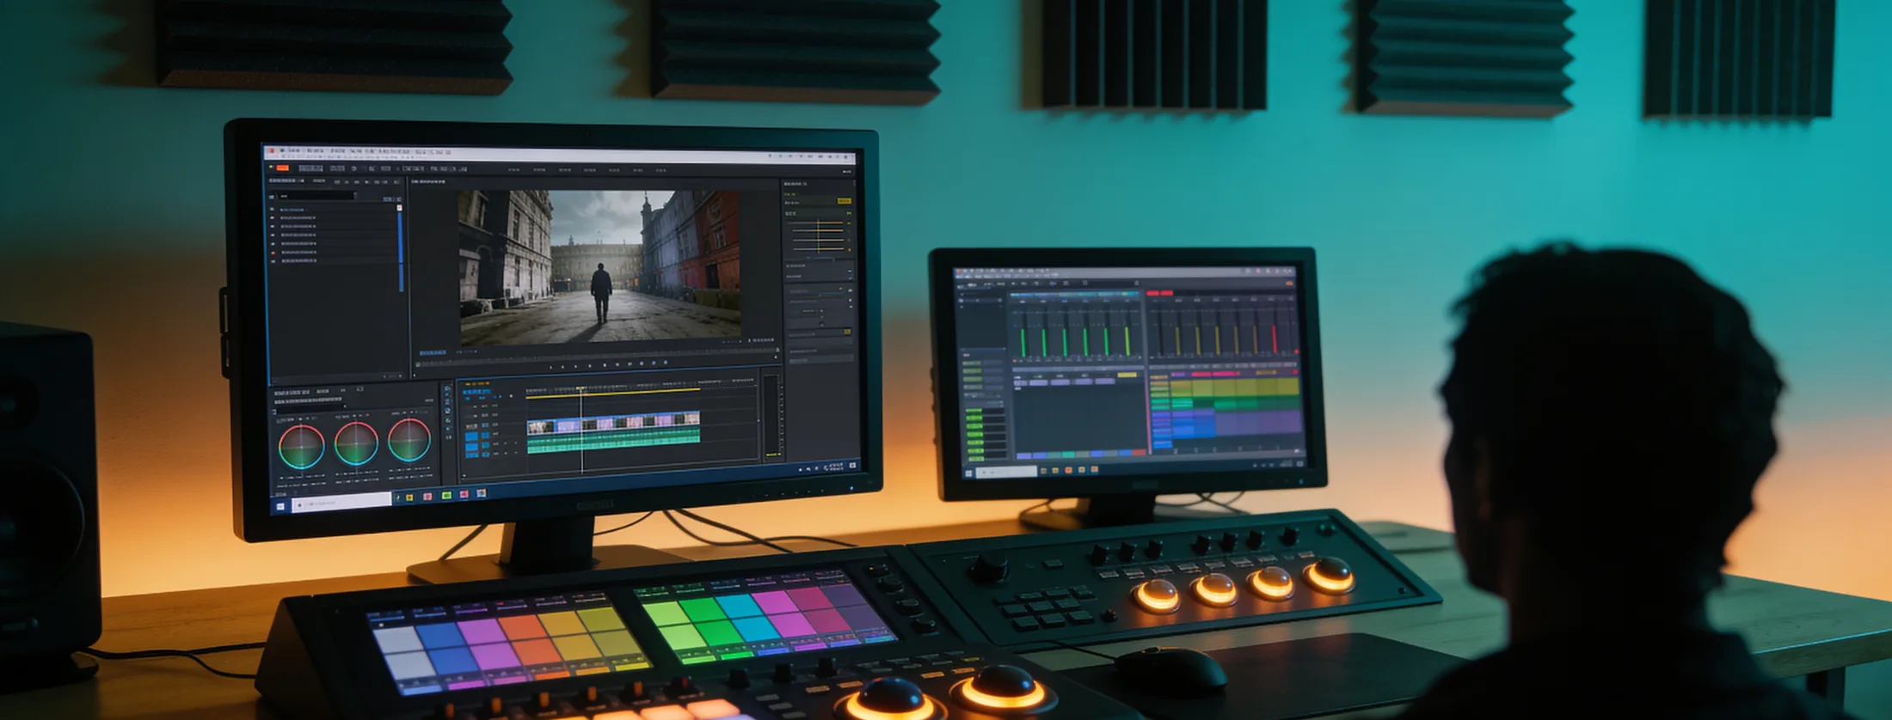The image size is (1892, 720).
Task: Click the taskbar search box on the mixer monitor
Action: 1007,472
